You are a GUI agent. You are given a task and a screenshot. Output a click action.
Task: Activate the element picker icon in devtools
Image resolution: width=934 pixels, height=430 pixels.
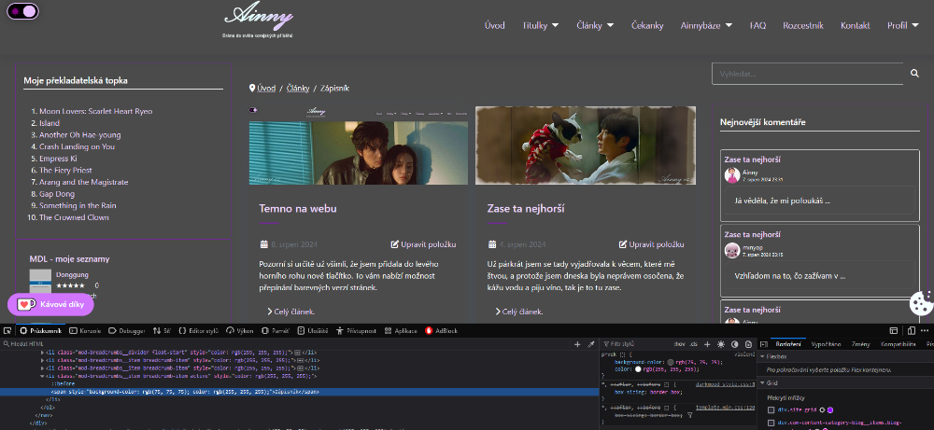7,331
